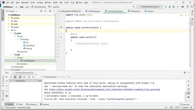The height and width of the screenshot is (110, 195).
Task: Click the run gutter icon beside parkCar method
Action: pyautogui.click(x=62, y=37)
